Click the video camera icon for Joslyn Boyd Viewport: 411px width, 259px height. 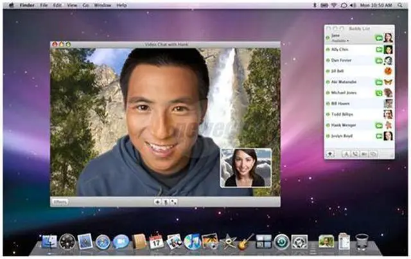pyautogui.click(x=379, y=136)
